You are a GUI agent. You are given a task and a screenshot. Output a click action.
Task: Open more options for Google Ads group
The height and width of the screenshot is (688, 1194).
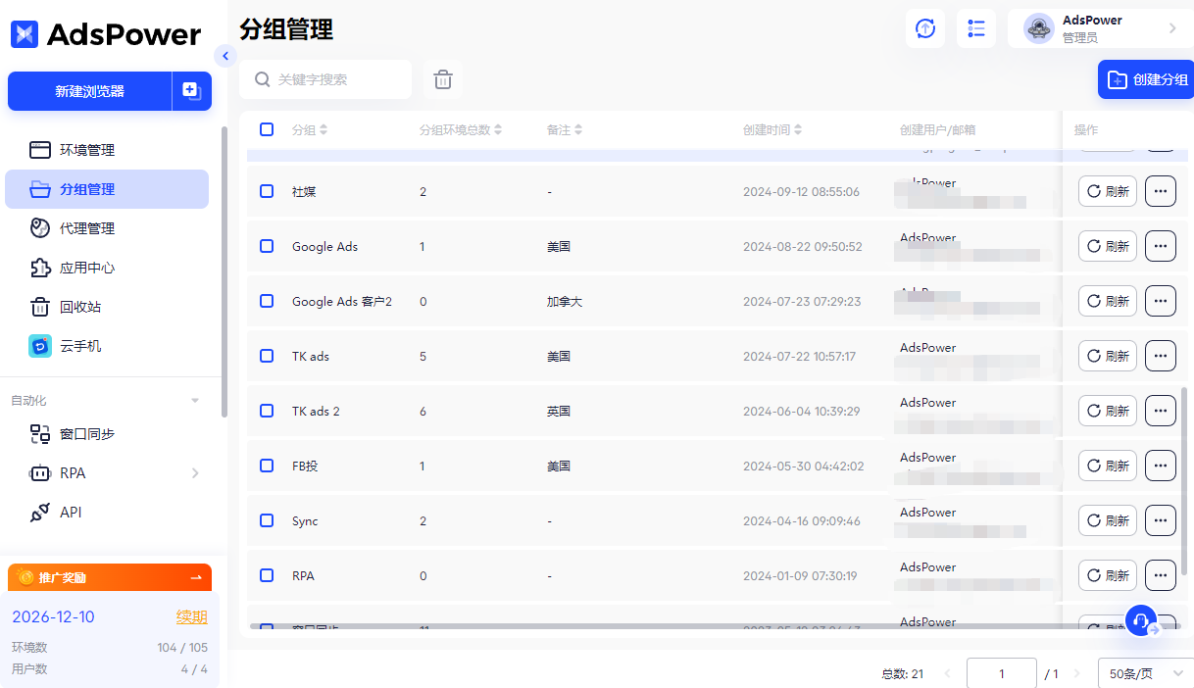pos(1160,246)
